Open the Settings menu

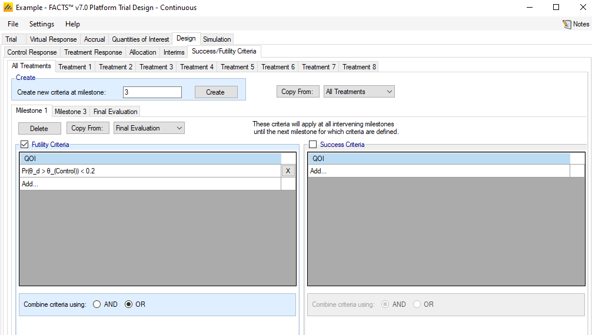click(x=42, y=24)
